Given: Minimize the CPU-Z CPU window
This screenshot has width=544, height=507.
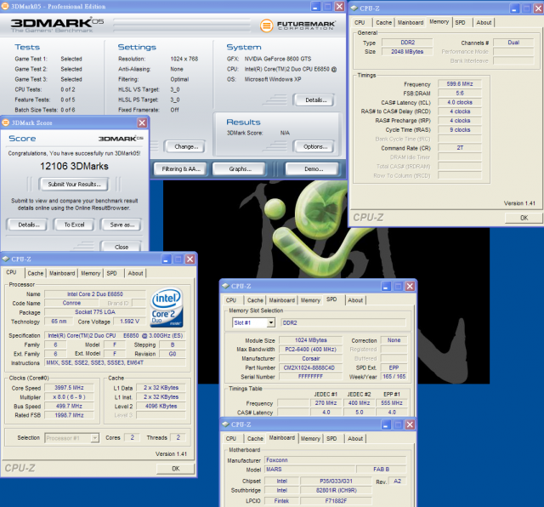Looking at the screenshot, I should point(167,259).
